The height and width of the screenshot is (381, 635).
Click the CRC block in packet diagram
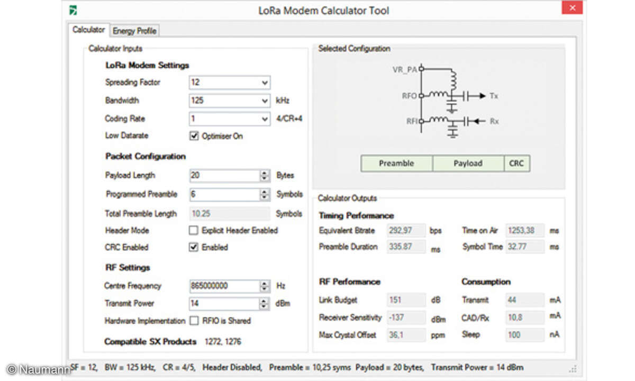click(x=517, y=164)
